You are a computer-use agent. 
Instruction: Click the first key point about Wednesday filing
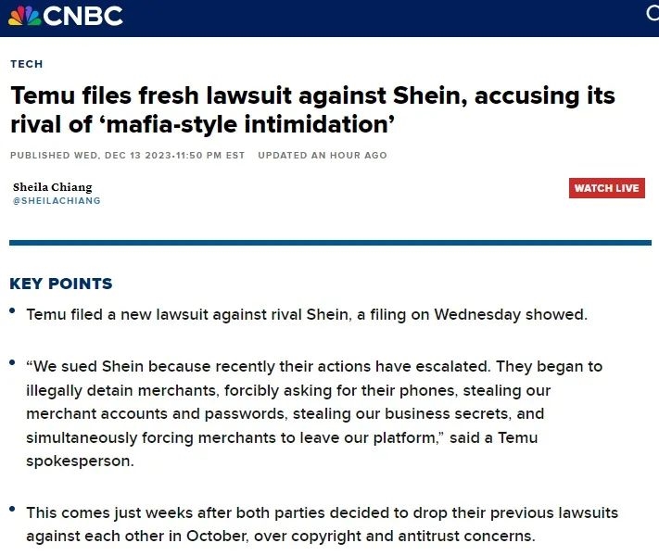(x=307, y=314)
